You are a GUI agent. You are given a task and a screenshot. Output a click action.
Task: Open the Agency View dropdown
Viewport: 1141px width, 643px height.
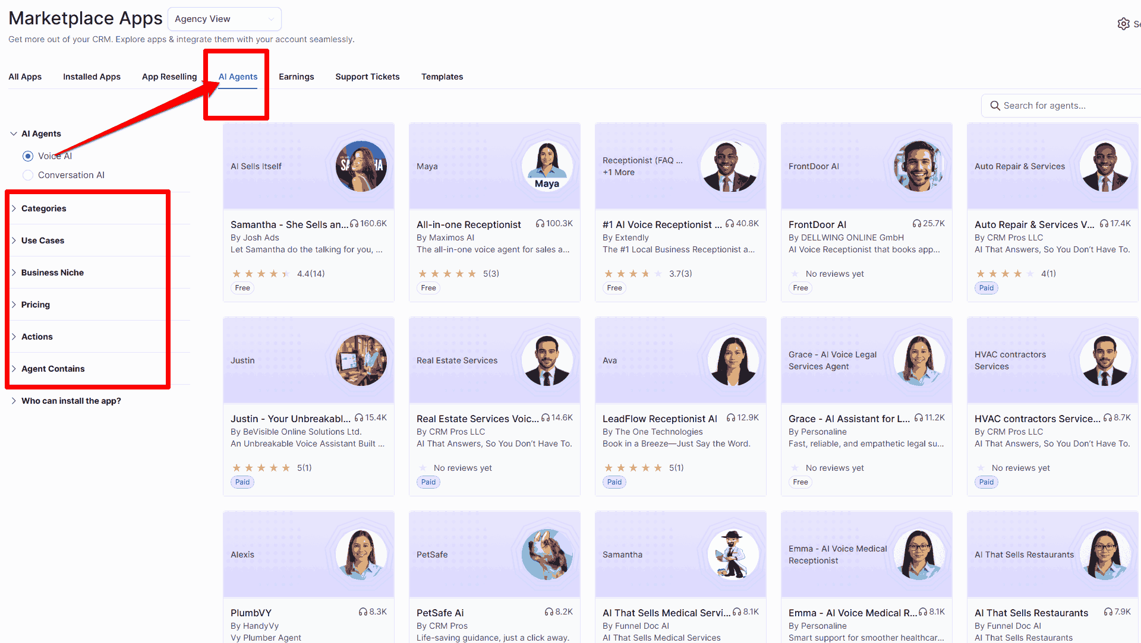(x=225, y=19)
